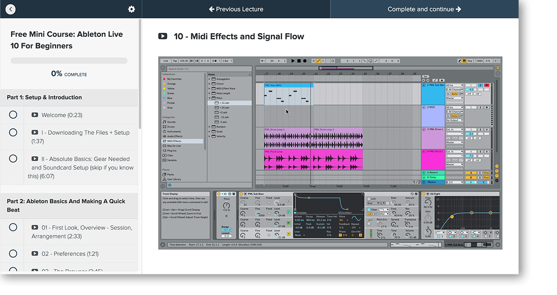
Task: Toggle Automation Mode icon near Set
Action: click(436, 80)
